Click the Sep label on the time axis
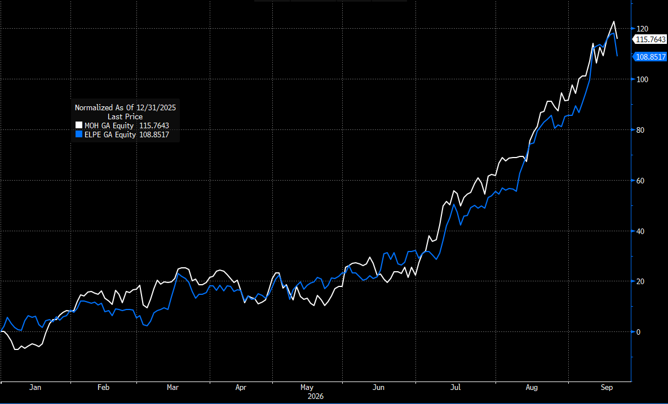668x404 pixels. [x=607, y=388]
